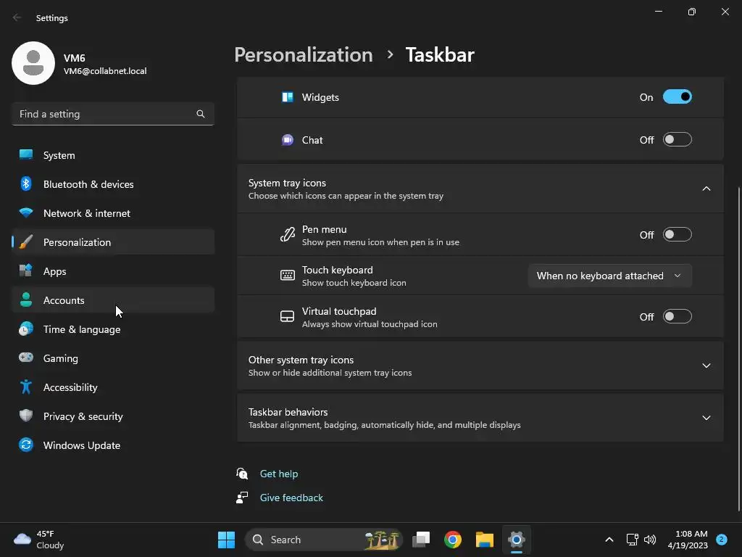
Task: Enable the Virtual touchpad toggle
Action: pyautogui.click(x=678, y=316)
